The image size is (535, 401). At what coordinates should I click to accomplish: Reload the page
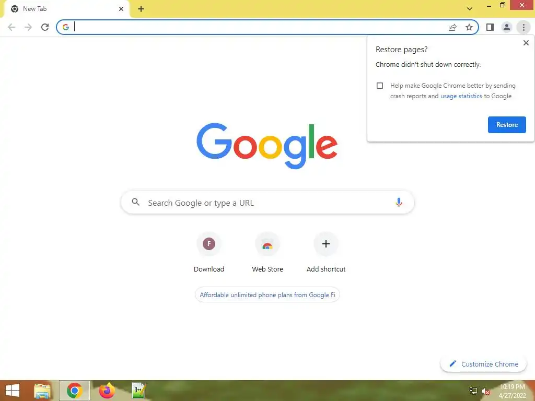45,27
